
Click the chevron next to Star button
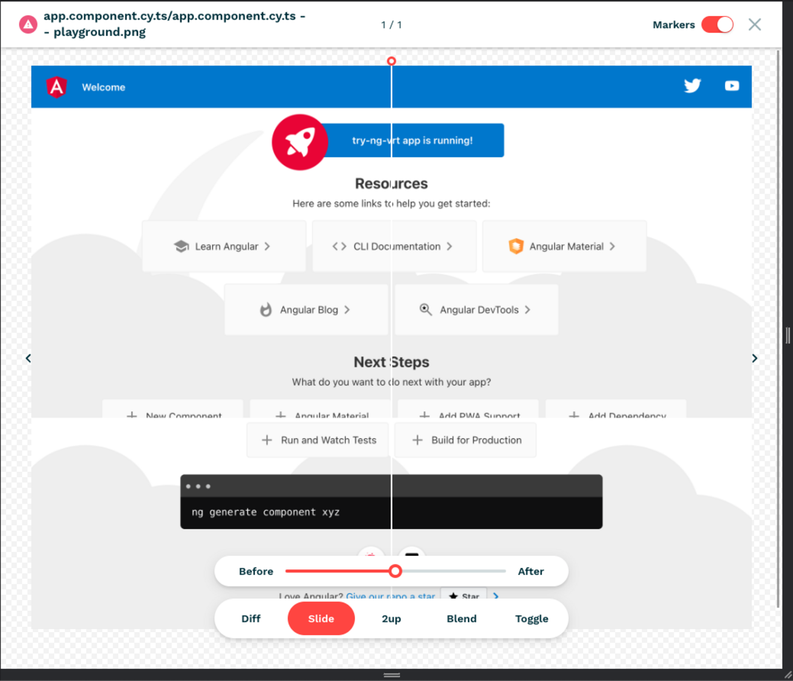[496, 596]
